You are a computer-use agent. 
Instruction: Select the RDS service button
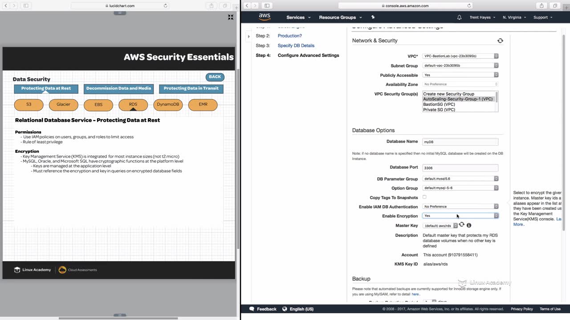click(x=133, y=104)
